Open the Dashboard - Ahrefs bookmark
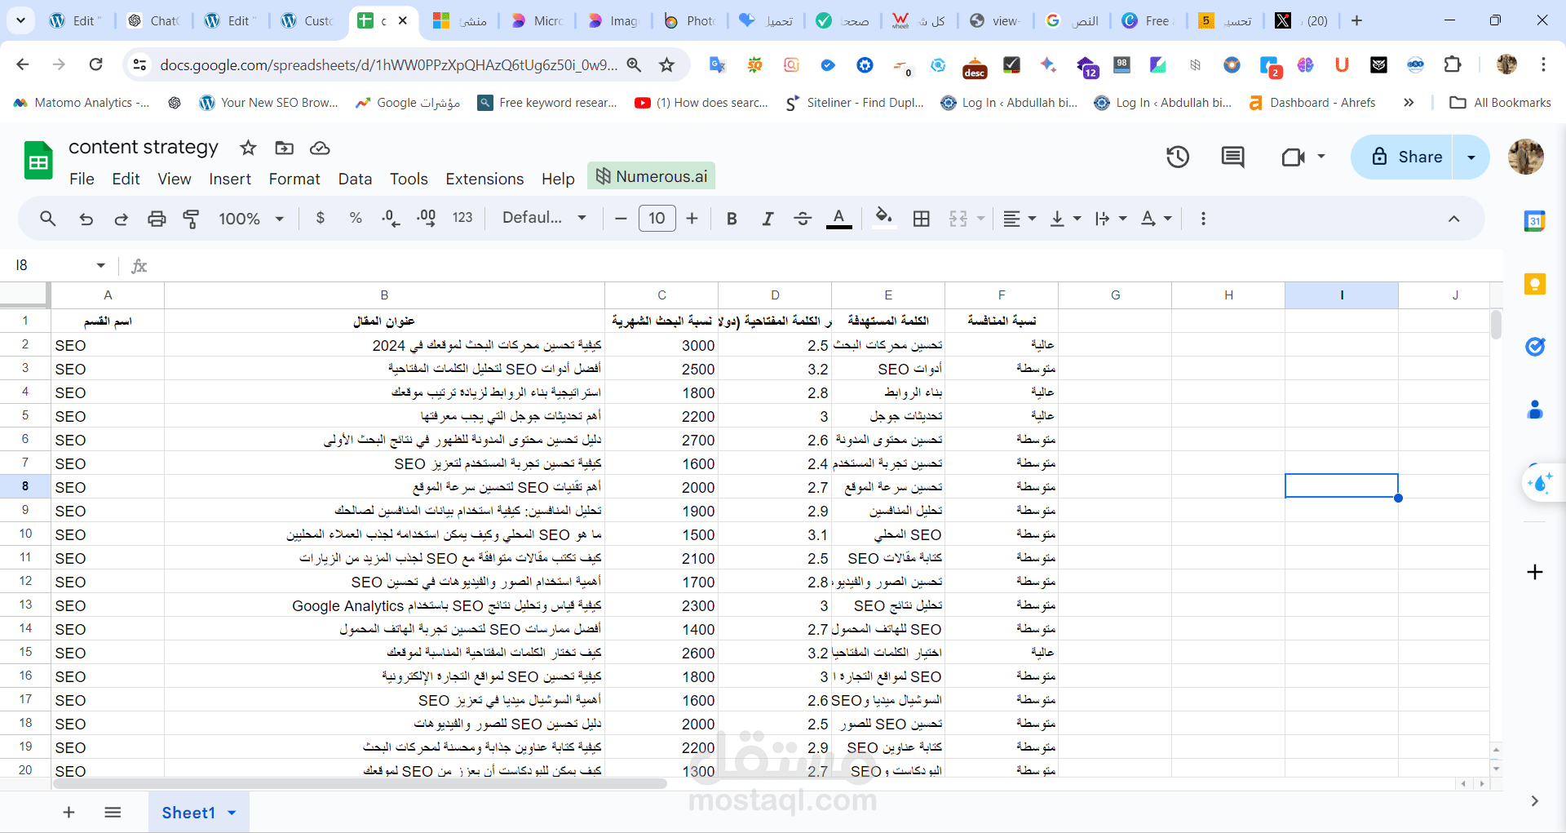The image size is (1566, 833). tap(1312, 103)
